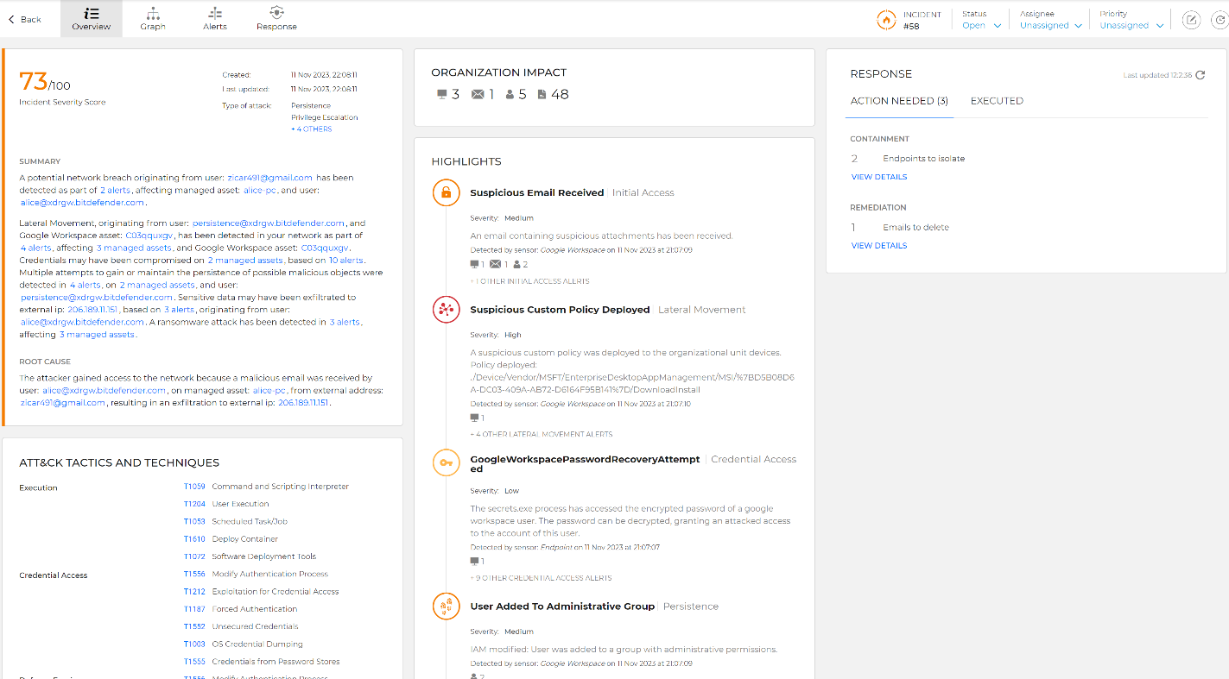The image size is (1229, 679).
Task: Click the history clock icon at far top right
Action: coord(1218,20)
